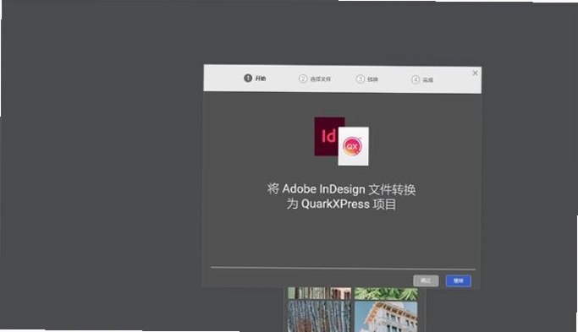
Task: Select the birch forest thumbnail
Action: pyautogui.click(x=320, y=317)
